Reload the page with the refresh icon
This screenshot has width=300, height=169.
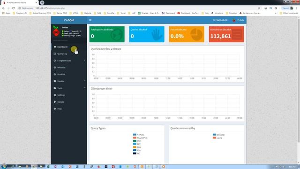pyautogui.click(x=14, y=8)
